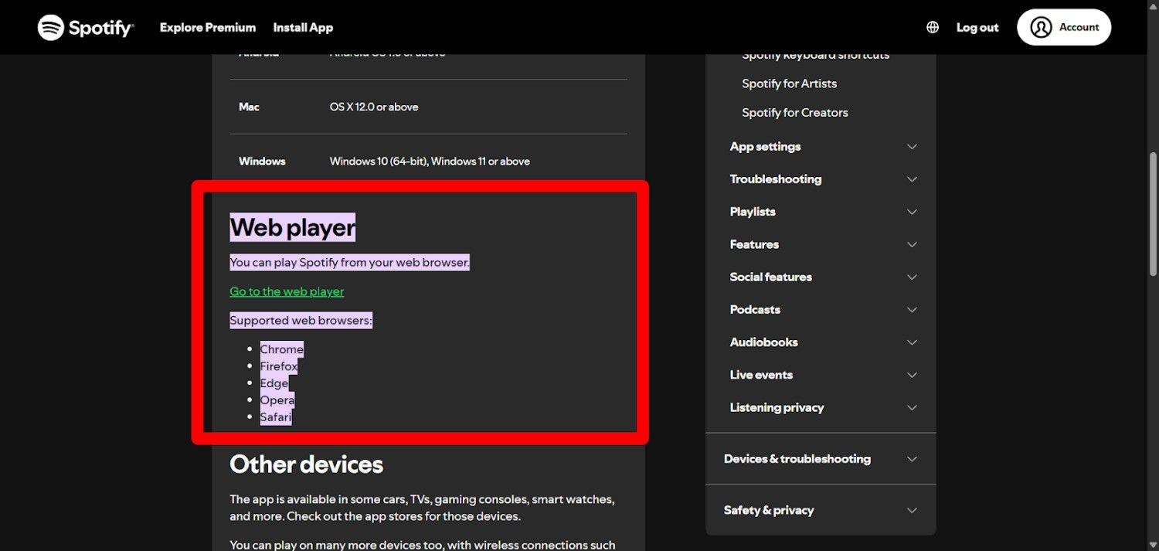The image size is (1159, 551).
Task: Expand the Live events section
Action: tap(761, 375)
